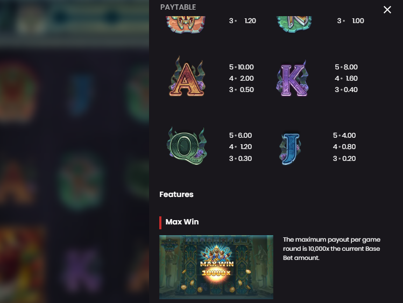The height and width of the screenshot is (303, 403).
Task: Click the green Q symbol icon
Action: (x=187, y=146)
